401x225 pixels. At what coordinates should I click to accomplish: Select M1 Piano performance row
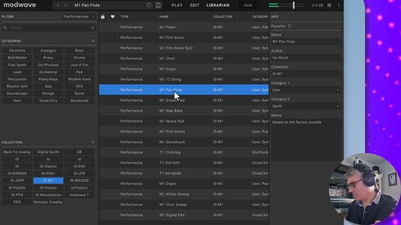184,27
